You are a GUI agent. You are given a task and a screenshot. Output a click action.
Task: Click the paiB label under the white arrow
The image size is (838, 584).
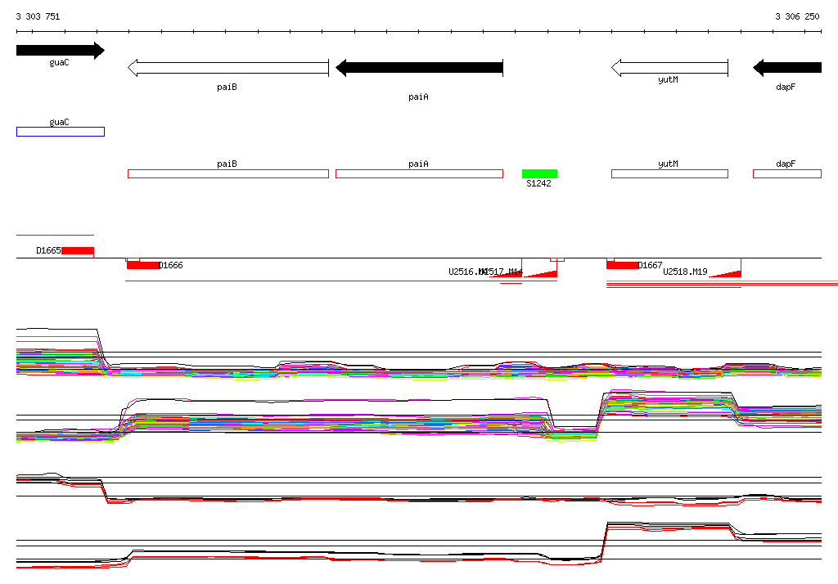click(x=228, y=87)
